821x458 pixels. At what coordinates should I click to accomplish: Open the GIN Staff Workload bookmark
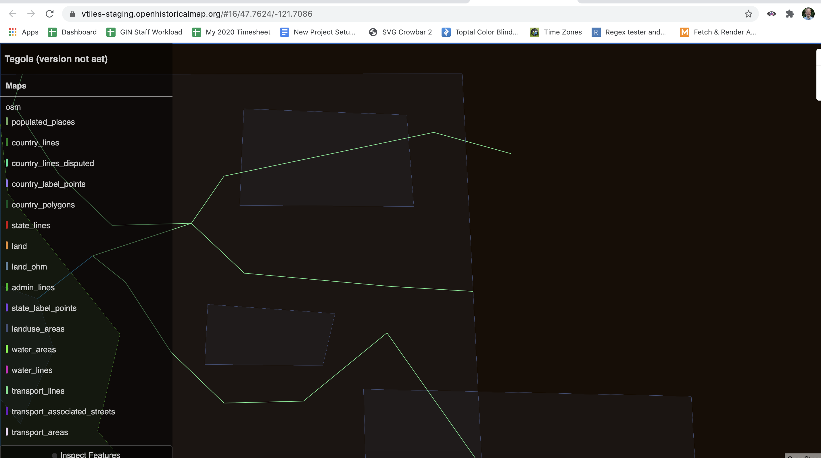(144, 32)
